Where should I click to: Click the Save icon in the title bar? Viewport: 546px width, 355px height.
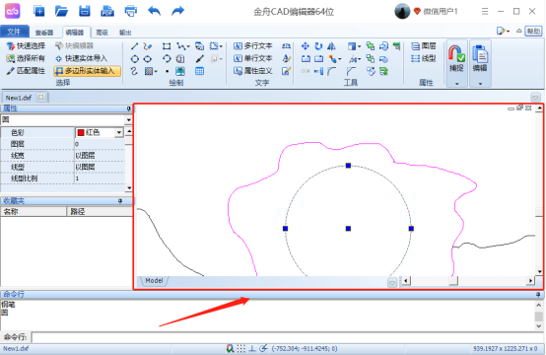(85, 11)
